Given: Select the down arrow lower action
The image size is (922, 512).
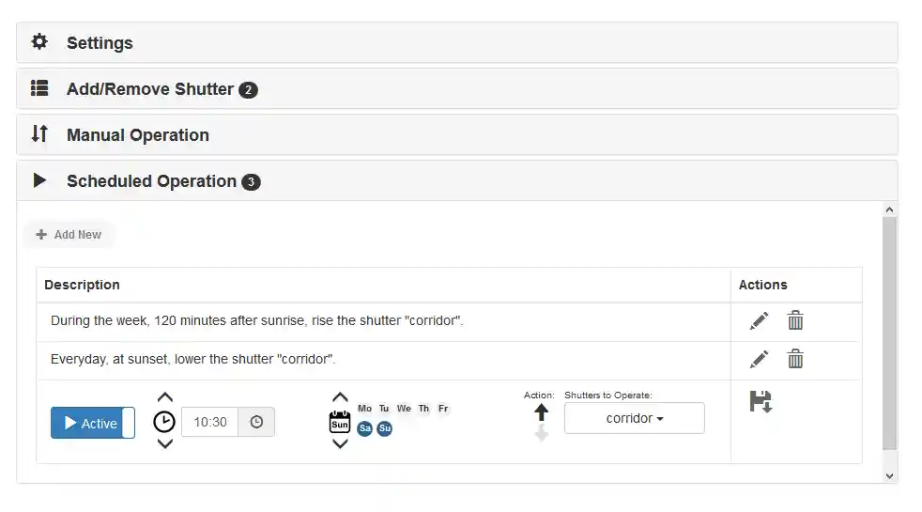Looking at the screenshot, I should pyautogui.click(x=542, y=433).
